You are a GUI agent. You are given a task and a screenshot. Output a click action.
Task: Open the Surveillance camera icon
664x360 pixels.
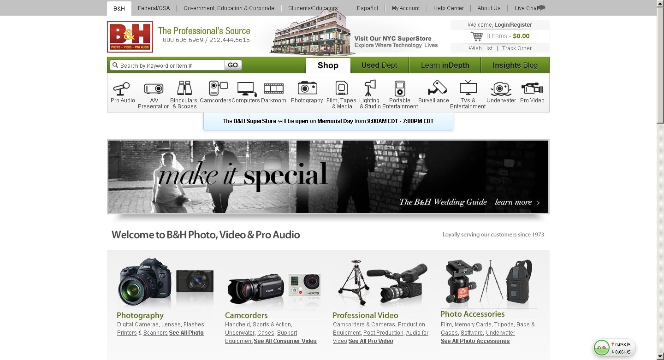[437, 88]
